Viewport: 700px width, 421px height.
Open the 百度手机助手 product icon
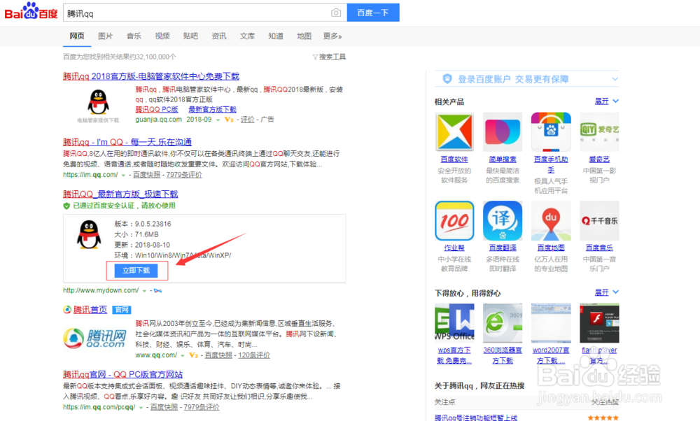(551, 131)
